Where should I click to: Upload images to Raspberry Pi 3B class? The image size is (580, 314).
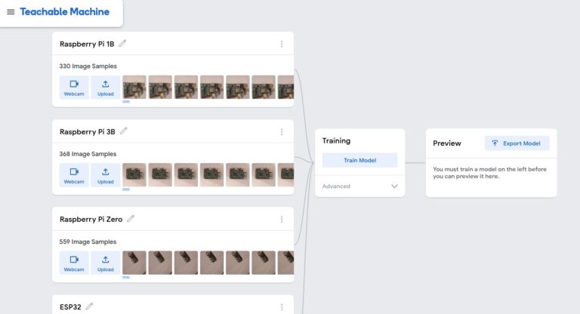(x=106, y=175)
